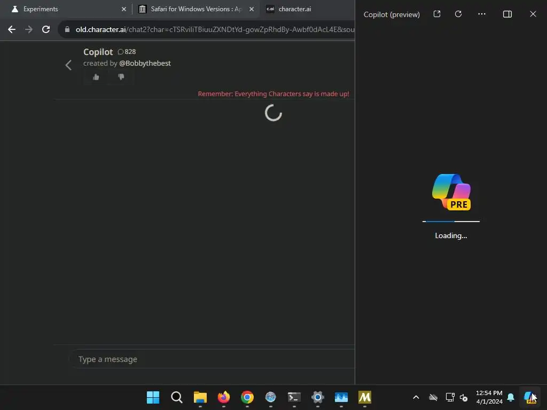Click the 828 chat count indicator

pyautogui.click(x=127, y=52)
